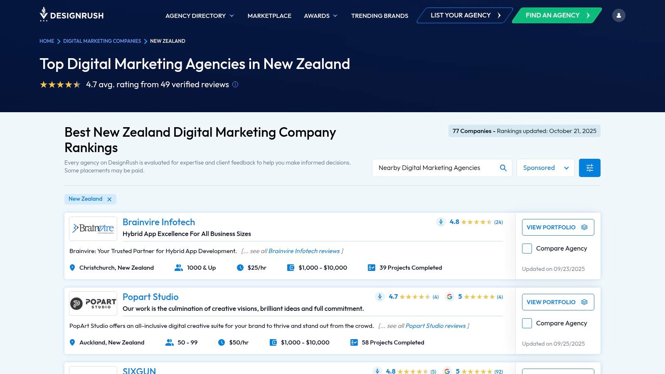Open the Trending Brands nav item
The width and height of the screenshot is (665, 374).
pyautogui.click(x=379, y=16)
